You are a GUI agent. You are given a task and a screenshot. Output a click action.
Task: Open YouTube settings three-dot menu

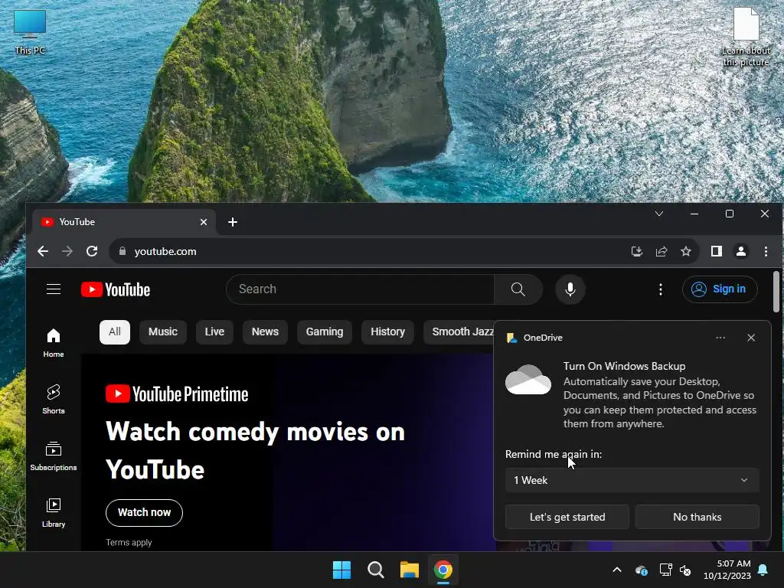click(661, 289)
